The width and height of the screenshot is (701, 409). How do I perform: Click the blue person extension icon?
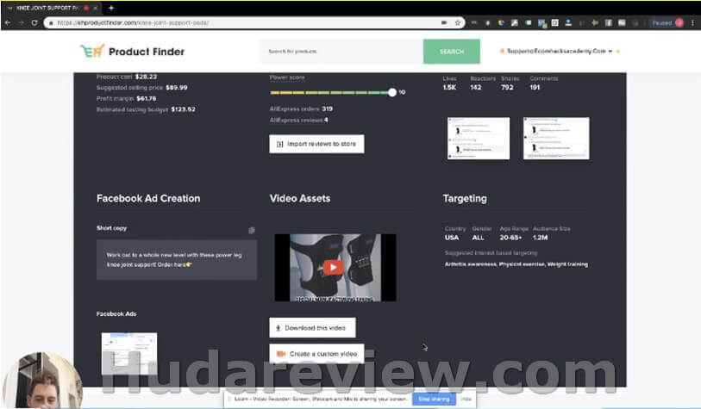pos(568,22)
